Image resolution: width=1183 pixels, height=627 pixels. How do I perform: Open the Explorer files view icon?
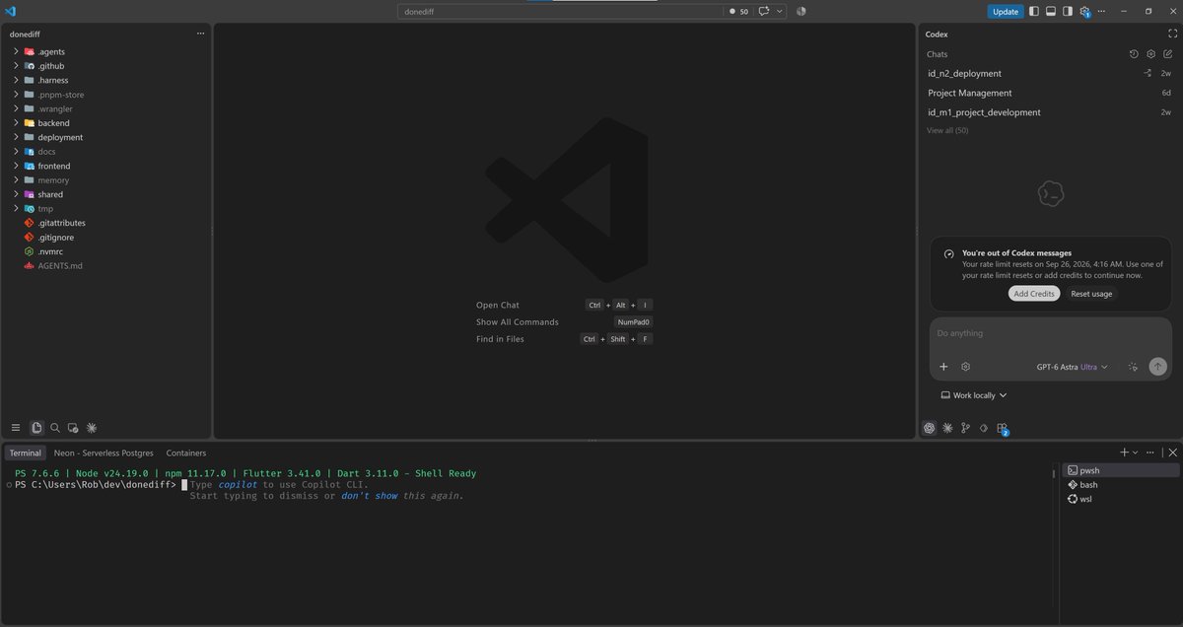coord(36,428)
